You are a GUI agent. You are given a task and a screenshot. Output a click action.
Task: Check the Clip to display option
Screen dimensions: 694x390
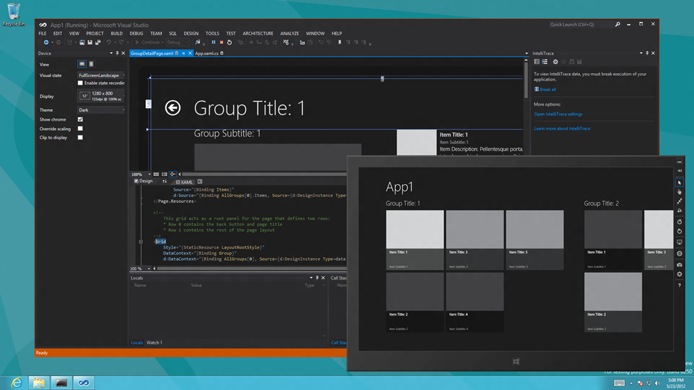(x=80, y=137)
